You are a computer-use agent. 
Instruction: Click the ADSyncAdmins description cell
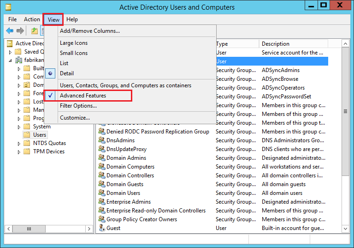click(281, 70)
